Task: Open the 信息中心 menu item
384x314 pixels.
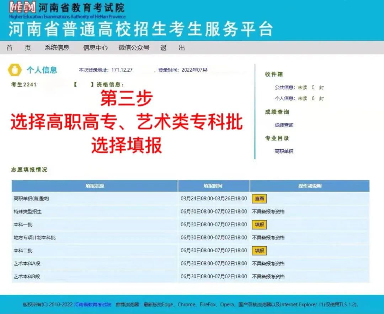Action: pos(95,48)
